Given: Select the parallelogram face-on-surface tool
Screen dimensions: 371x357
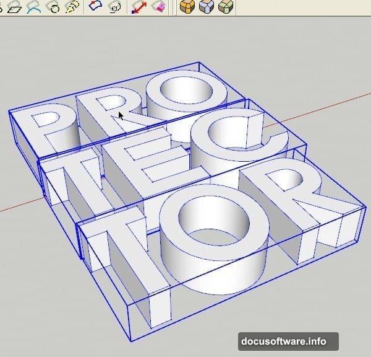Looking at the screenshot, I should (x=15, y=8).
